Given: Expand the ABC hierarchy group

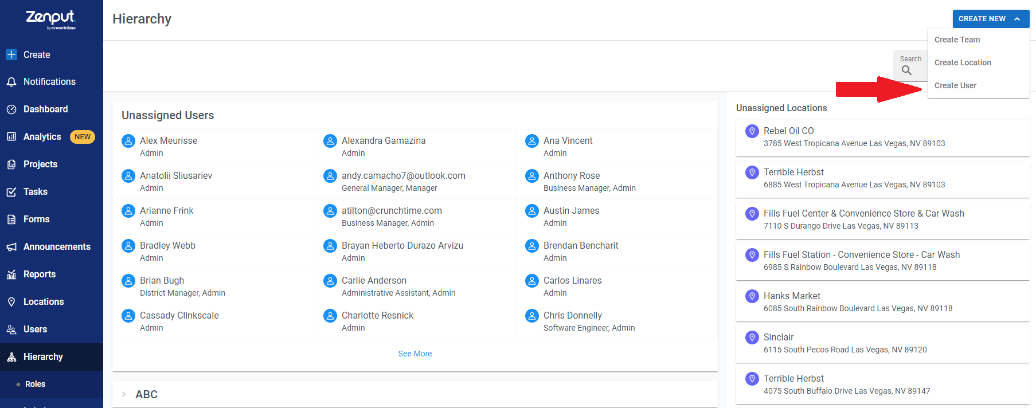Looking at the screenshot, I should 124,394.
